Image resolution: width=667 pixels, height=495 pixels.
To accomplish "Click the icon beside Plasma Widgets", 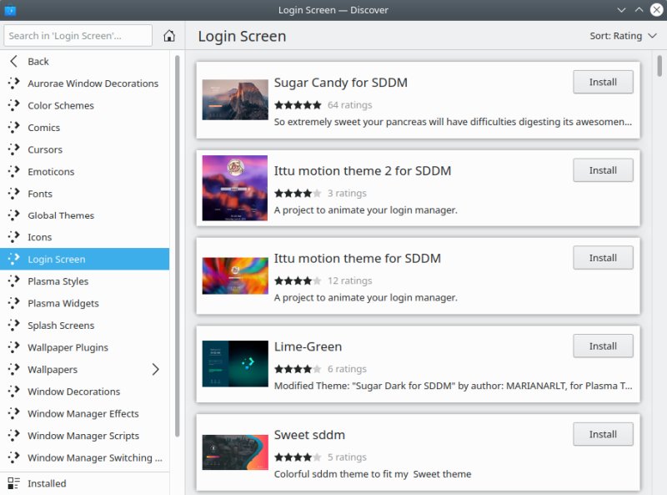I will click(x=13, y=303).
